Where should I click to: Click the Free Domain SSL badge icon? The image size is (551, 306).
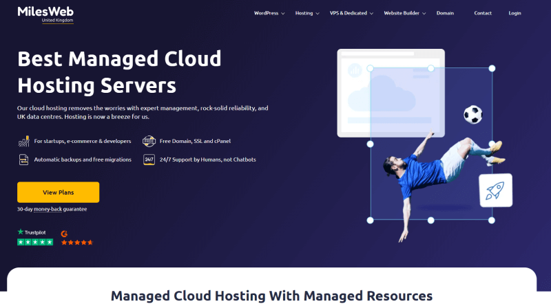[x=148, y=141]
